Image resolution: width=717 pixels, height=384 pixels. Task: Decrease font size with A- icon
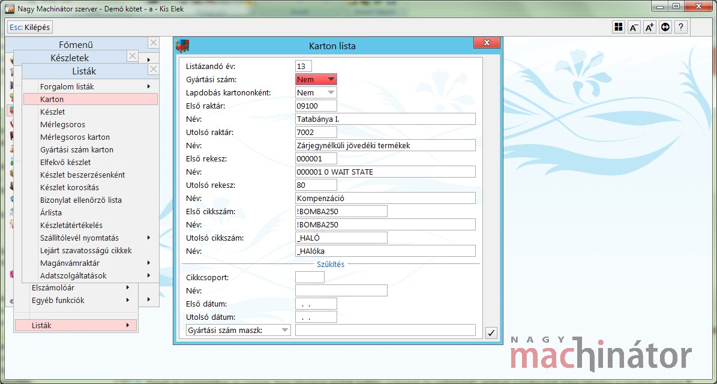pyautogui.click(x=634, y=28)
